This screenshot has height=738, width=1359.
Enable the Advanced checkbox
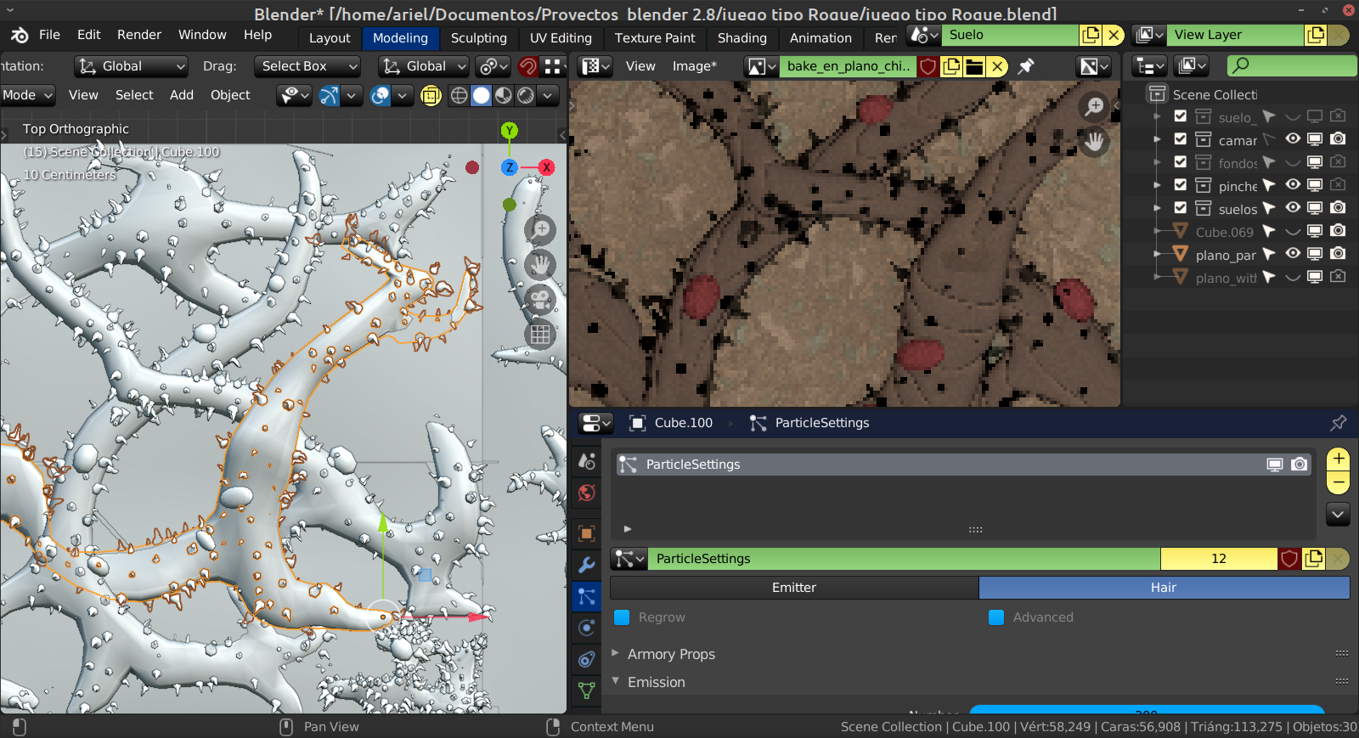click(996, 617)
